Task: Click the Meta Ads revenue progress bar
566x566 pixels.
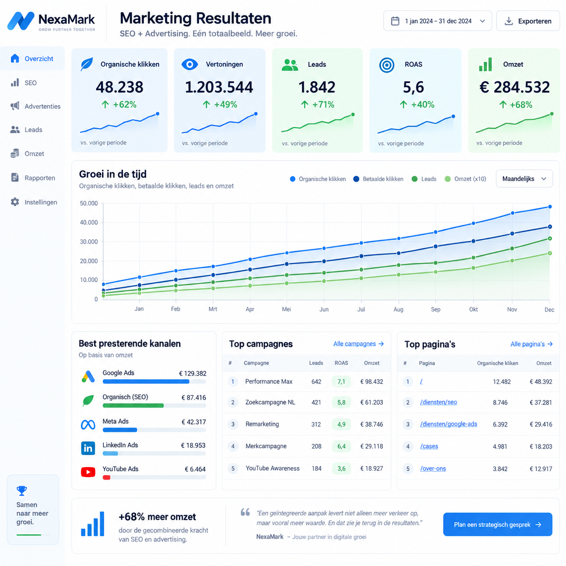Action: click(x=154, y=430)
